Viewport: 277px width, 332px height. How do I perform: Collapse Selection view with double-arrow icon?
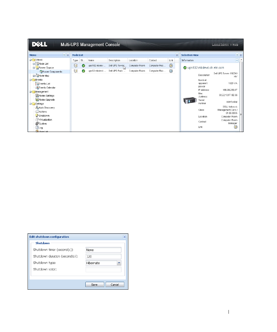[x=237, y=55]
